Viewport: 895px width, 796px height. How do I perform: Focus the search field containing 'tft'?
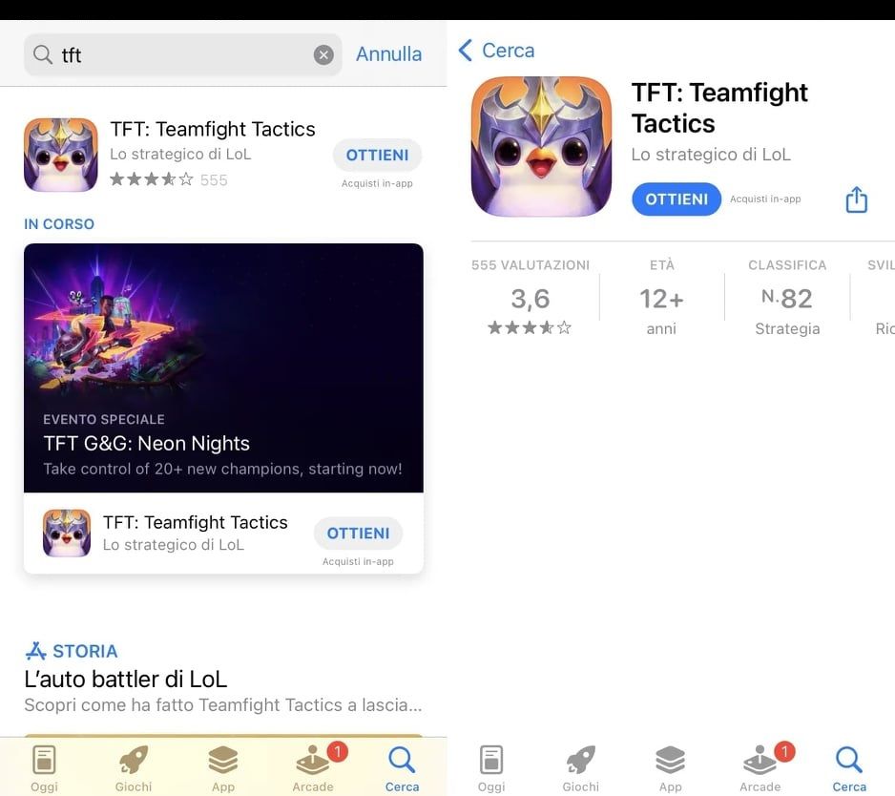coord(182,54)
